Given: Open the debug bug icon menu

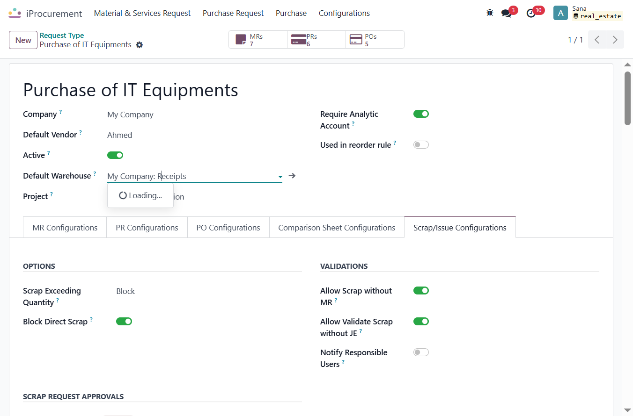Looking at the screenshot, I should point(490,13).
